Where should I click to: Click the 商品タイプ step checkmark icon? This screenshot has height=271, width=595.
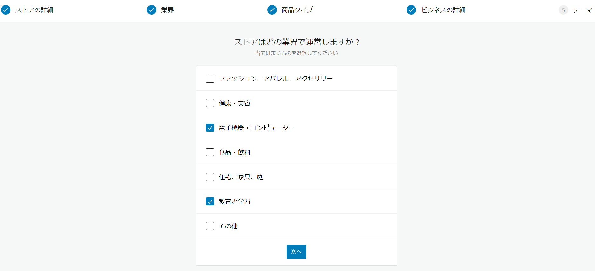272,10
